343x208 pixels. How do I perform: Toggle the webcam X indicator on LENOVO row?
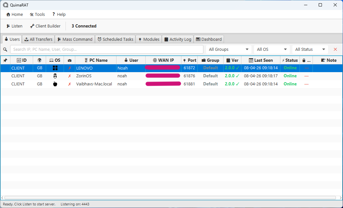pos(69,68)
